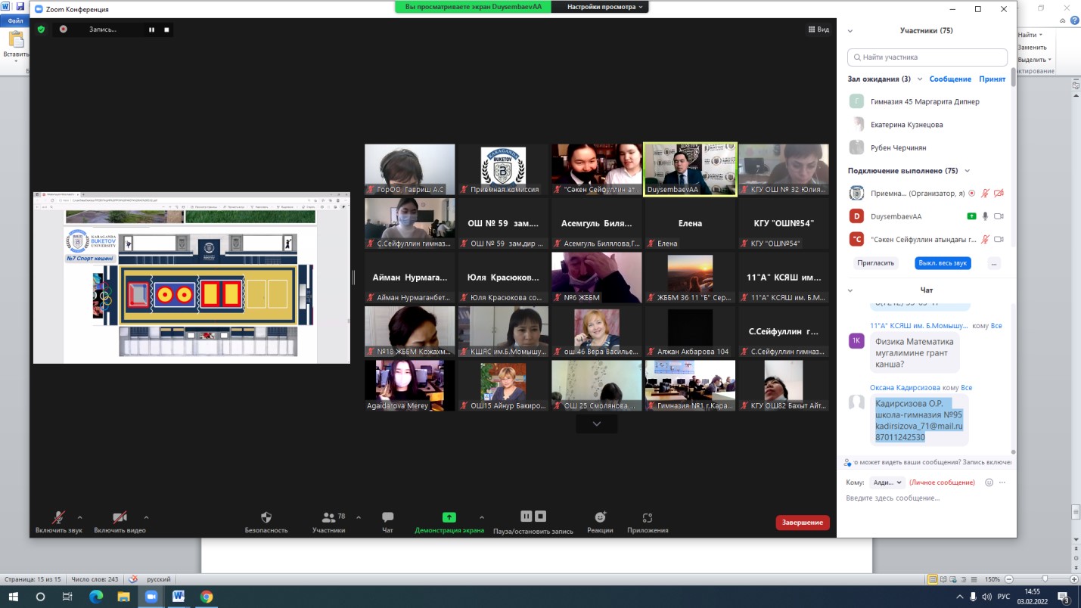
Task: Turn on camera via Включить видео
Action: [x=120, y=518]
